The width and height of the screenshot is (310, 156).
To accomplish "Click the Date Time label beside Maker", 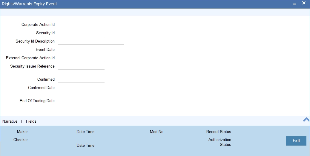I will click(86, 132).
